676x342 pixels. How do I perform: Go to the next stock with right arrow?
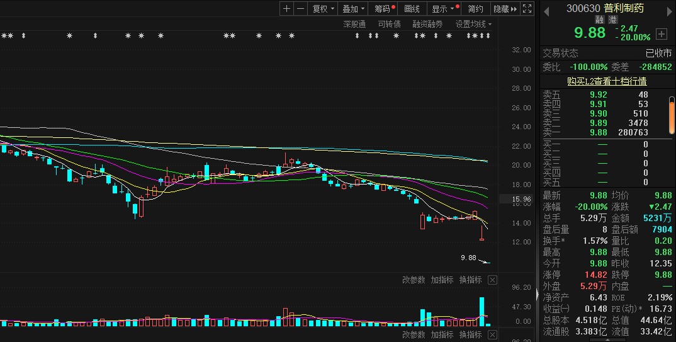668,9
